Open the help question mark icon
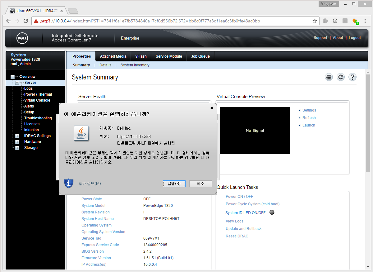 (x=352, y=77)
